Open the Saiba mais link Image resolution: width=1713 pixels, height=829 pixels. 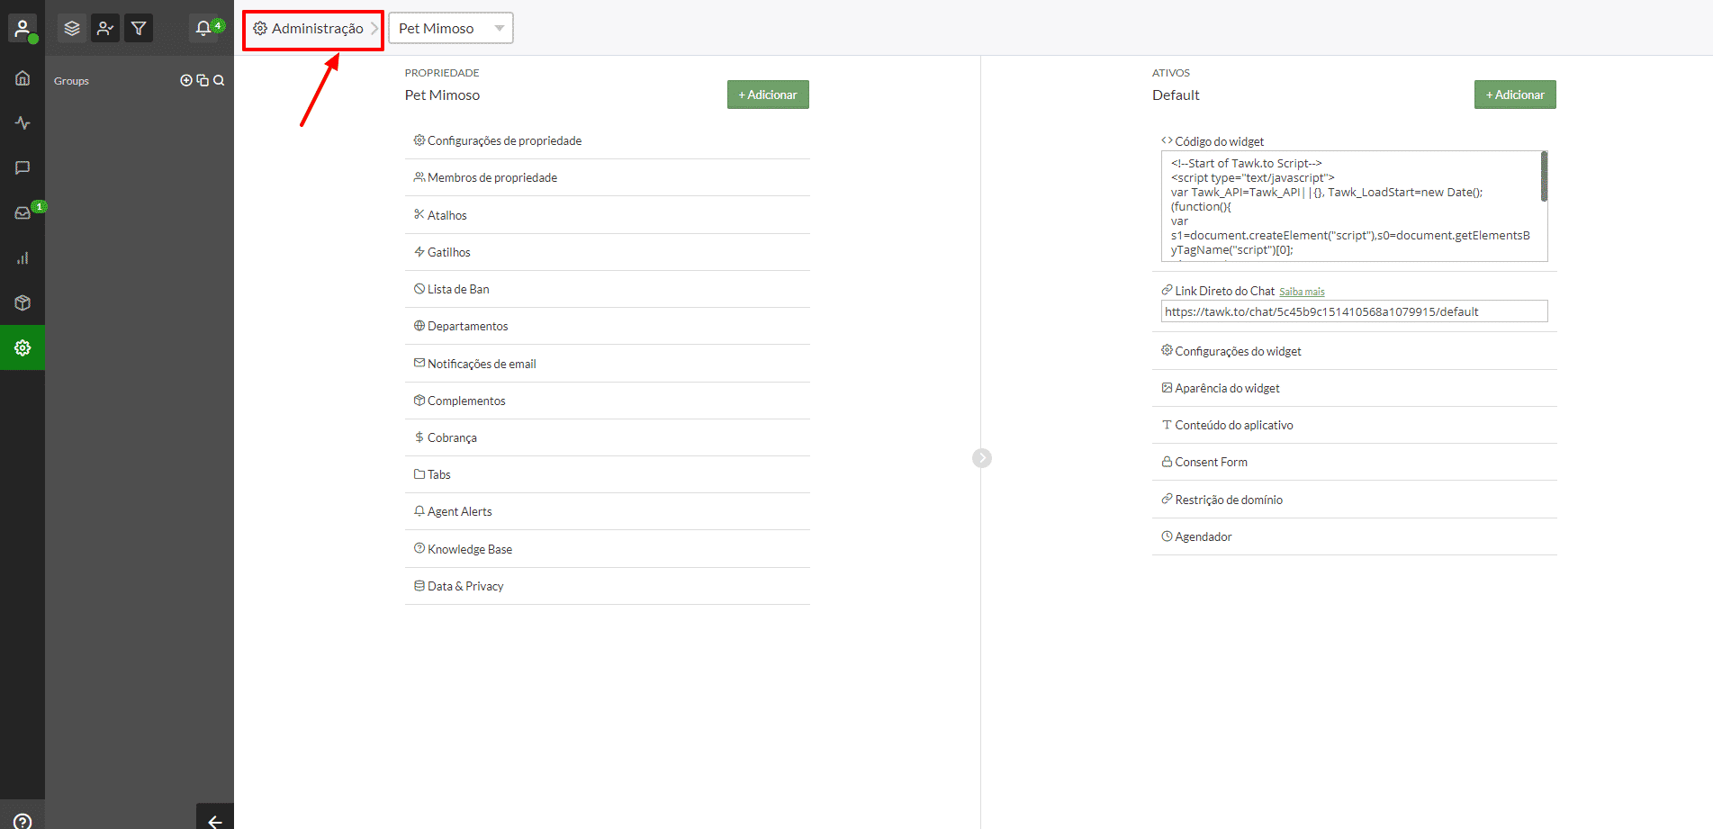click(1302, 291)
